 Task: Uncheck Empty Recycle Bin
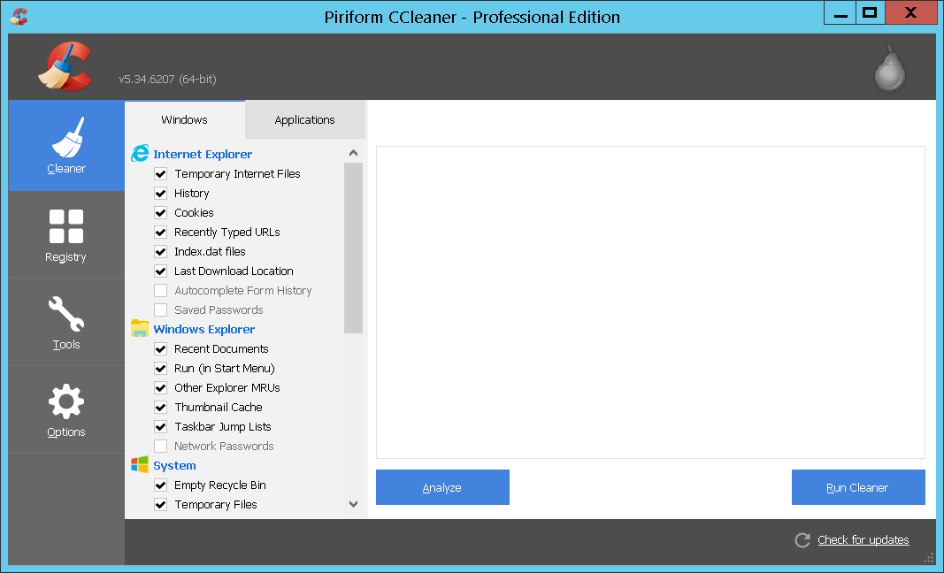click(161, 485)
